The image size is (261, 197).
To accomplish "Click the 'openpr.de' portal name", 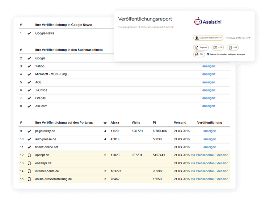I will point(42,155).
